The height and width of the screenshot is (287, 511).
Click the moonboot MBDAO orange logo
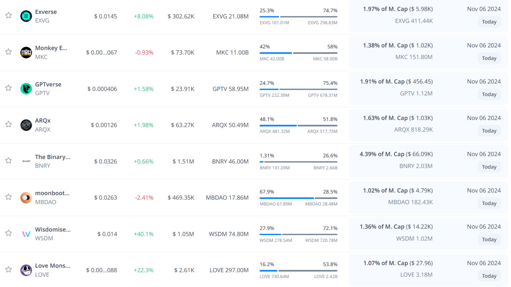(x=26, y=197)
